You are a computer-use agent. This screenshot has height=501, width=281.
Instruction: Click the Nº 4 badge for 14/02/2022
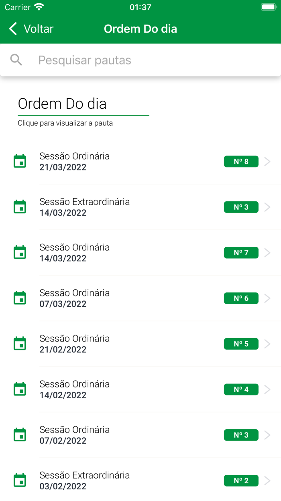[241, 389]
